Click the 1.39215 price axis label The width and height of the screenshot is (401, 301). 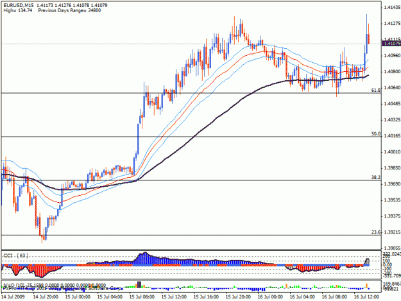click(392, 232)
